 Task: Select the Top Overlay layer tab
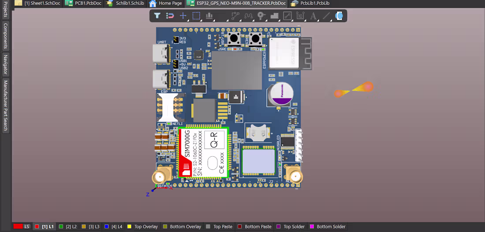click(x=142, y=226)
